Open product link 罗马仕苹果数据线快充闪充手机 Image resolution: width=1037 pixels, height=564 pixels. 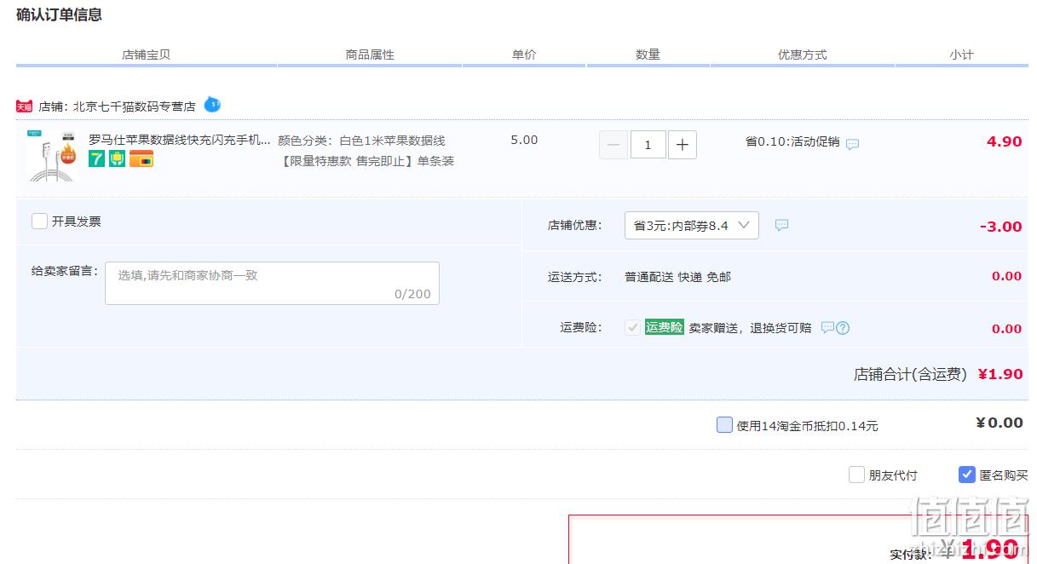[x=180, y=140]
